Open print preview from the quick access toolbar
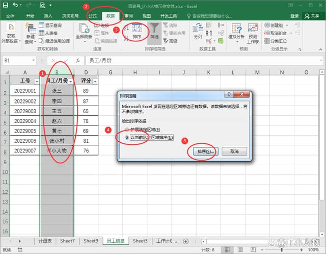 pyautogui.click(x=43, y=5)
